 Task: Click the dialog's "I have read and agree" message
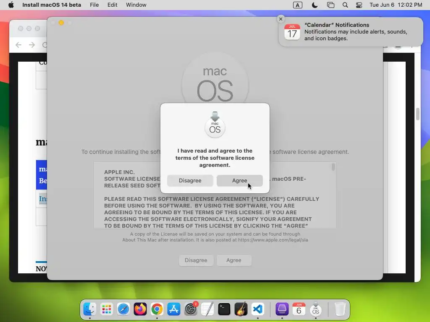215,158
